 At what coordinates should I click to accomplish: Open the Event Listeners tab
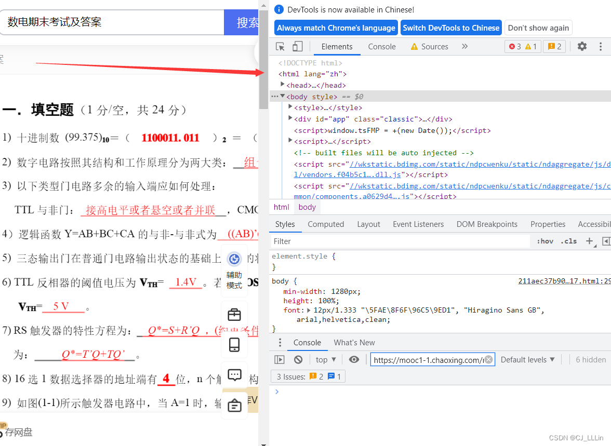point(418,224)
